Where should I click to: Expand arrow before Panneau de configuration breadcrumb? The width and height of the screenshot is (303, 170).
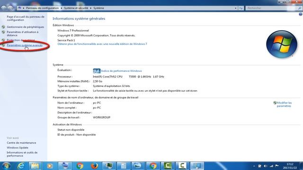click(24, 8)
